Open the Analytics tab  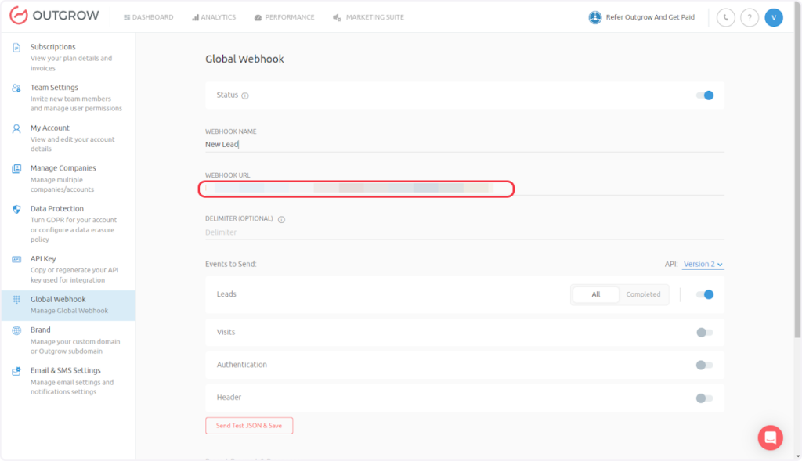(215, 17)
